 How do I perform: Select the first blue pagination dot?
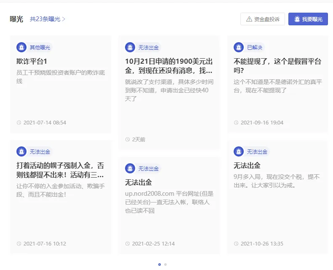tap(160, 265)
